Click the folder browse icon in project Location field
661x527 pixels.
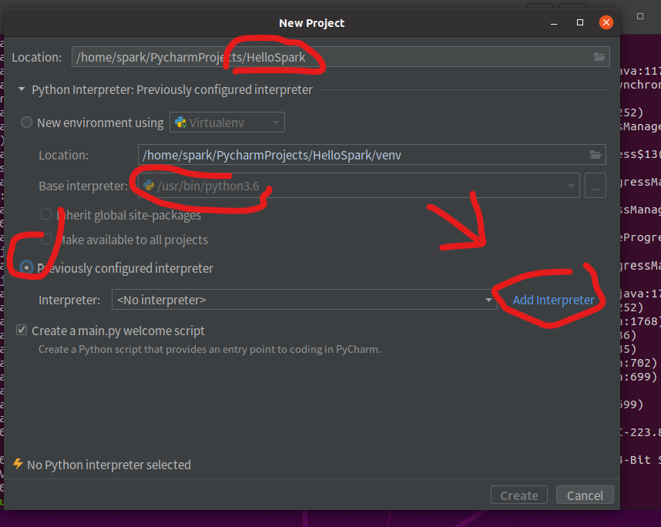click(x=599, y=56)
